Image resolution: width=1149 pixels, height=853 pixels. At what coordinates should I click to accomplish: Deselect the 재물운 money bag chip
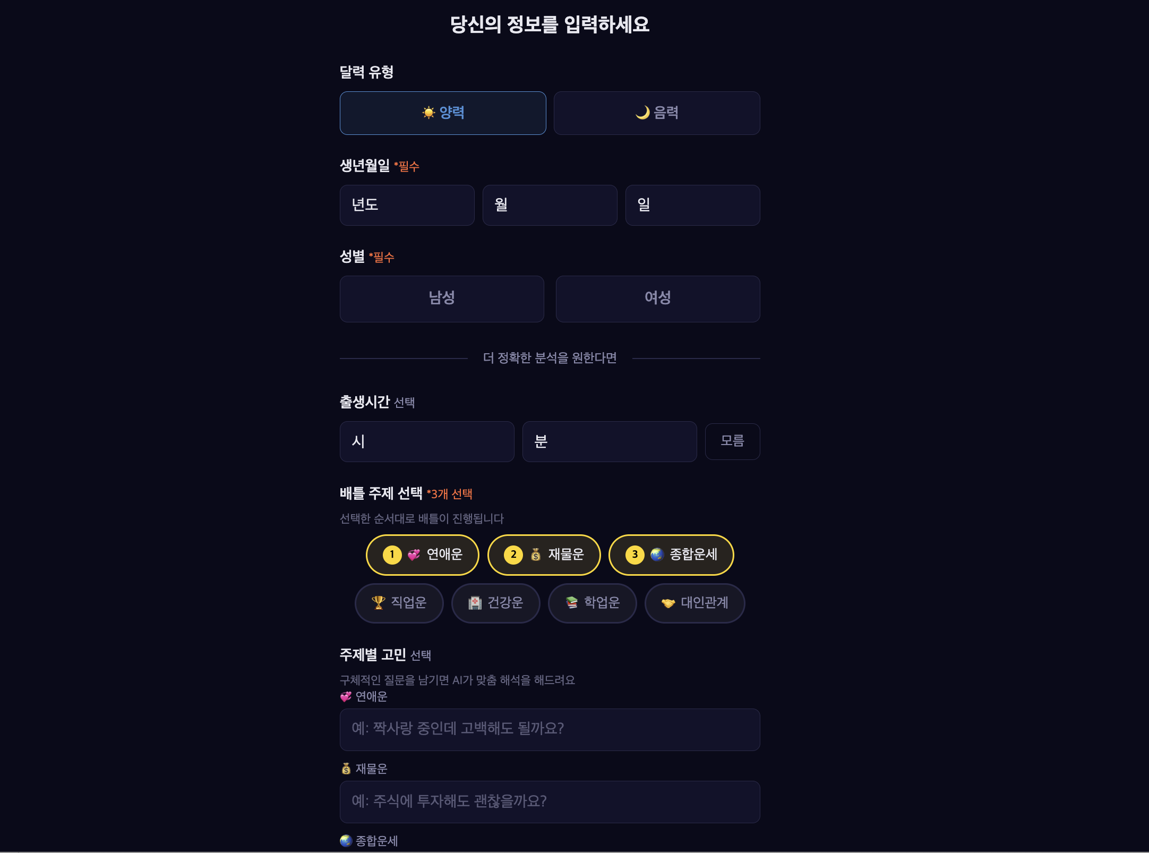click(544, 555)
